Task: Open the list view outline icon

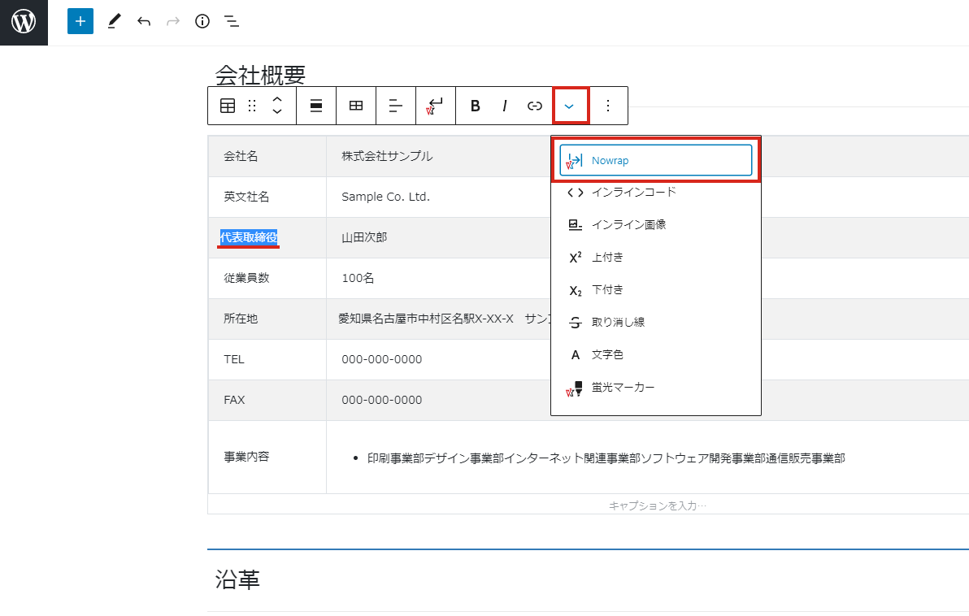Action: click(x=232, y=22)
